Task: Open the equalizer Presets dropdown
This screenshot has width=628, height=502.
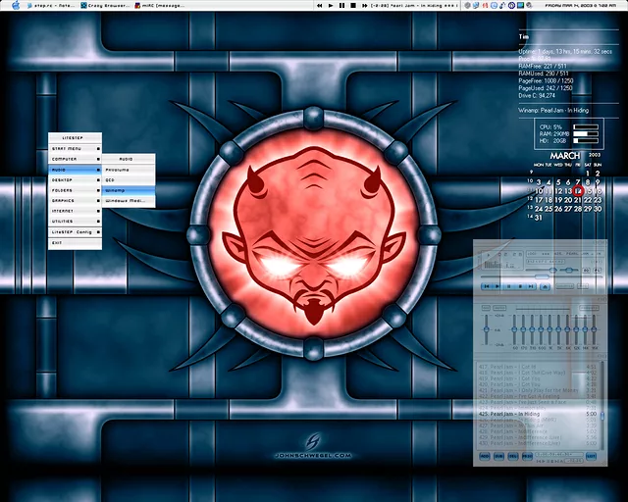Action: pos(589,308)
